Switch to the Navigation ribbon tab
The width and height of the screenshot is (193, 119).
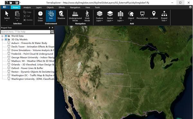pos(75,7)
